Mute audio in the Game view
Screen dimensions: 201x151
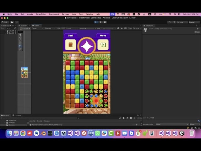(122, 28)
